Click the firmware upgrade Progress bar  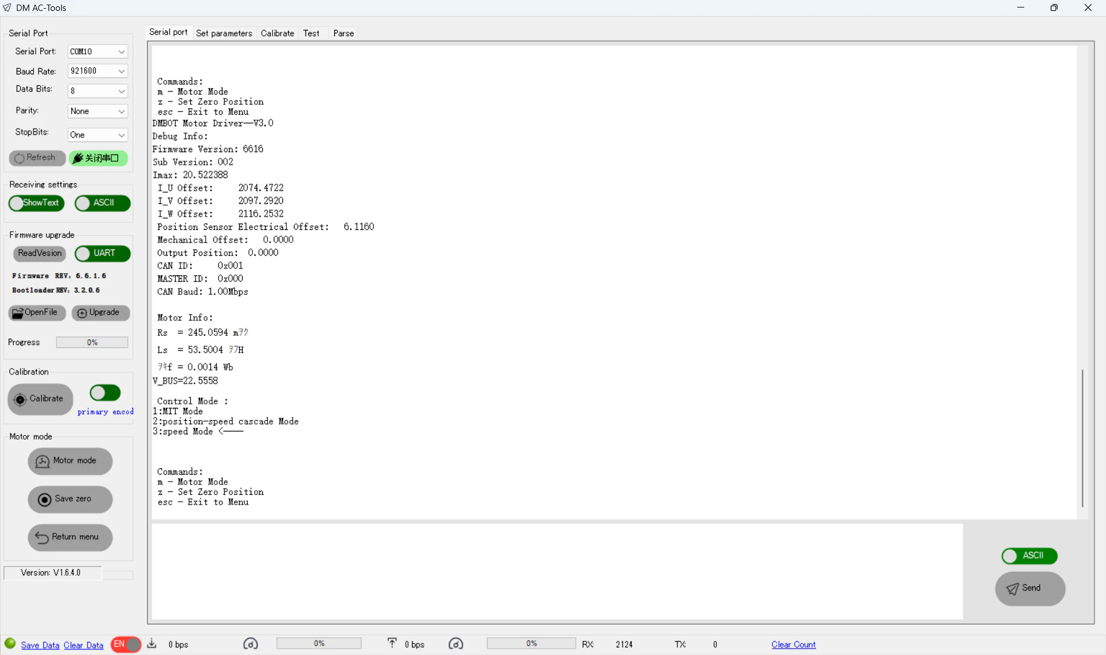click(x=92, y=343)
